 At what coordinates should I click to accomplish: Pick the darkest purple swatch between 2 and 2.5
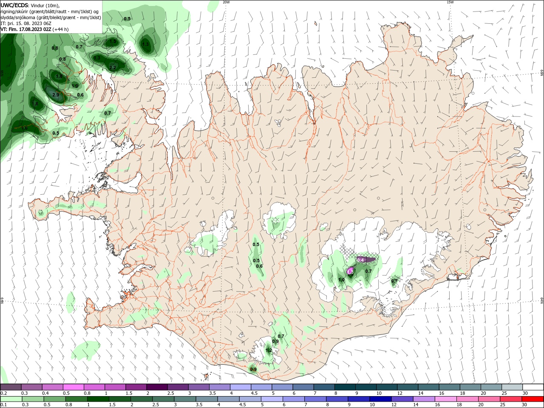pyautogui.click(x=157, y=387)
